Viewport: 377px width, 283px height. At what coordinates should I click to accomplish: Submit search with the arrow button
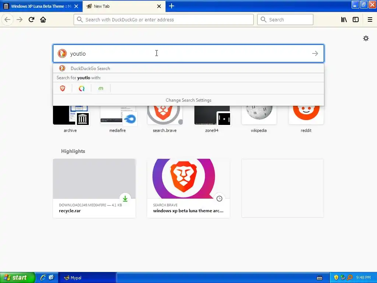coord(315,53)
